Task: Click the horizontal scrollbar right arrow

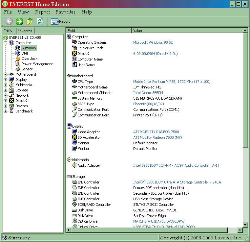Action: 240,230
